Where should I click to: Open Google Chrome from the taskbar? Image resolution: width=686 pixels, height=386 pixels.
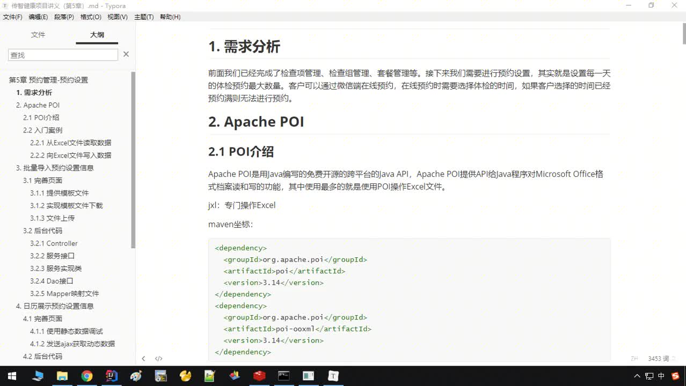(x=87, y=376)
